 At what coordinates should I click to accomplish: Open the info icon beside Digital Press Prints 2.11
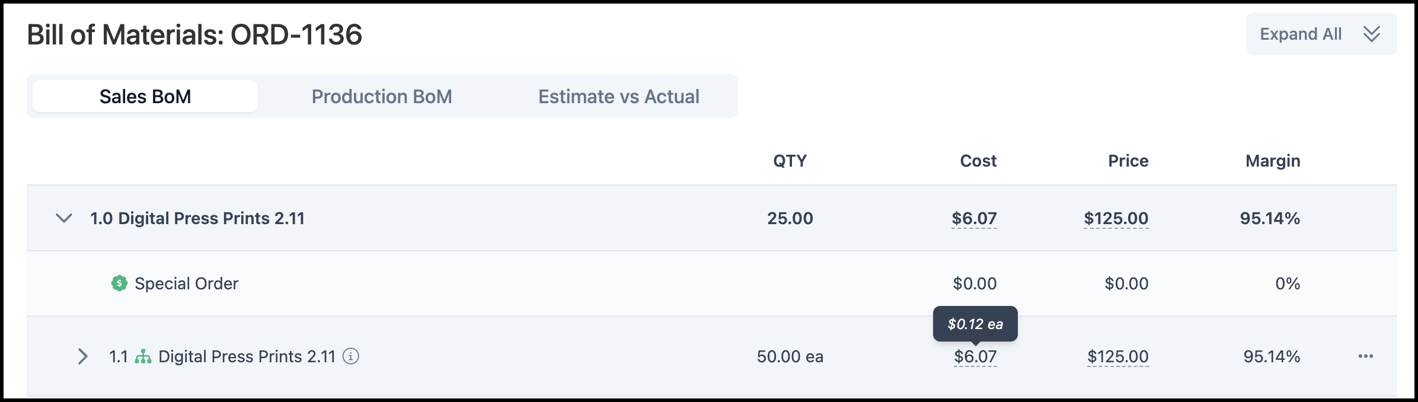(x=351, y=356)
